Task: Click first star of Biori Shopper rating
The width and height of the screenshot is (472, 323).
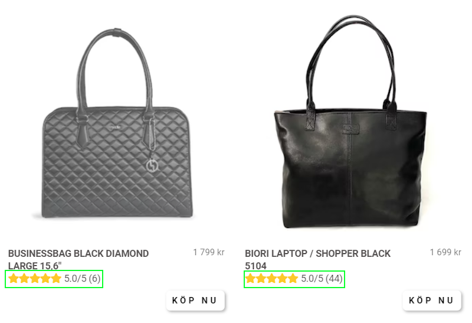Action: click(250, 278)
